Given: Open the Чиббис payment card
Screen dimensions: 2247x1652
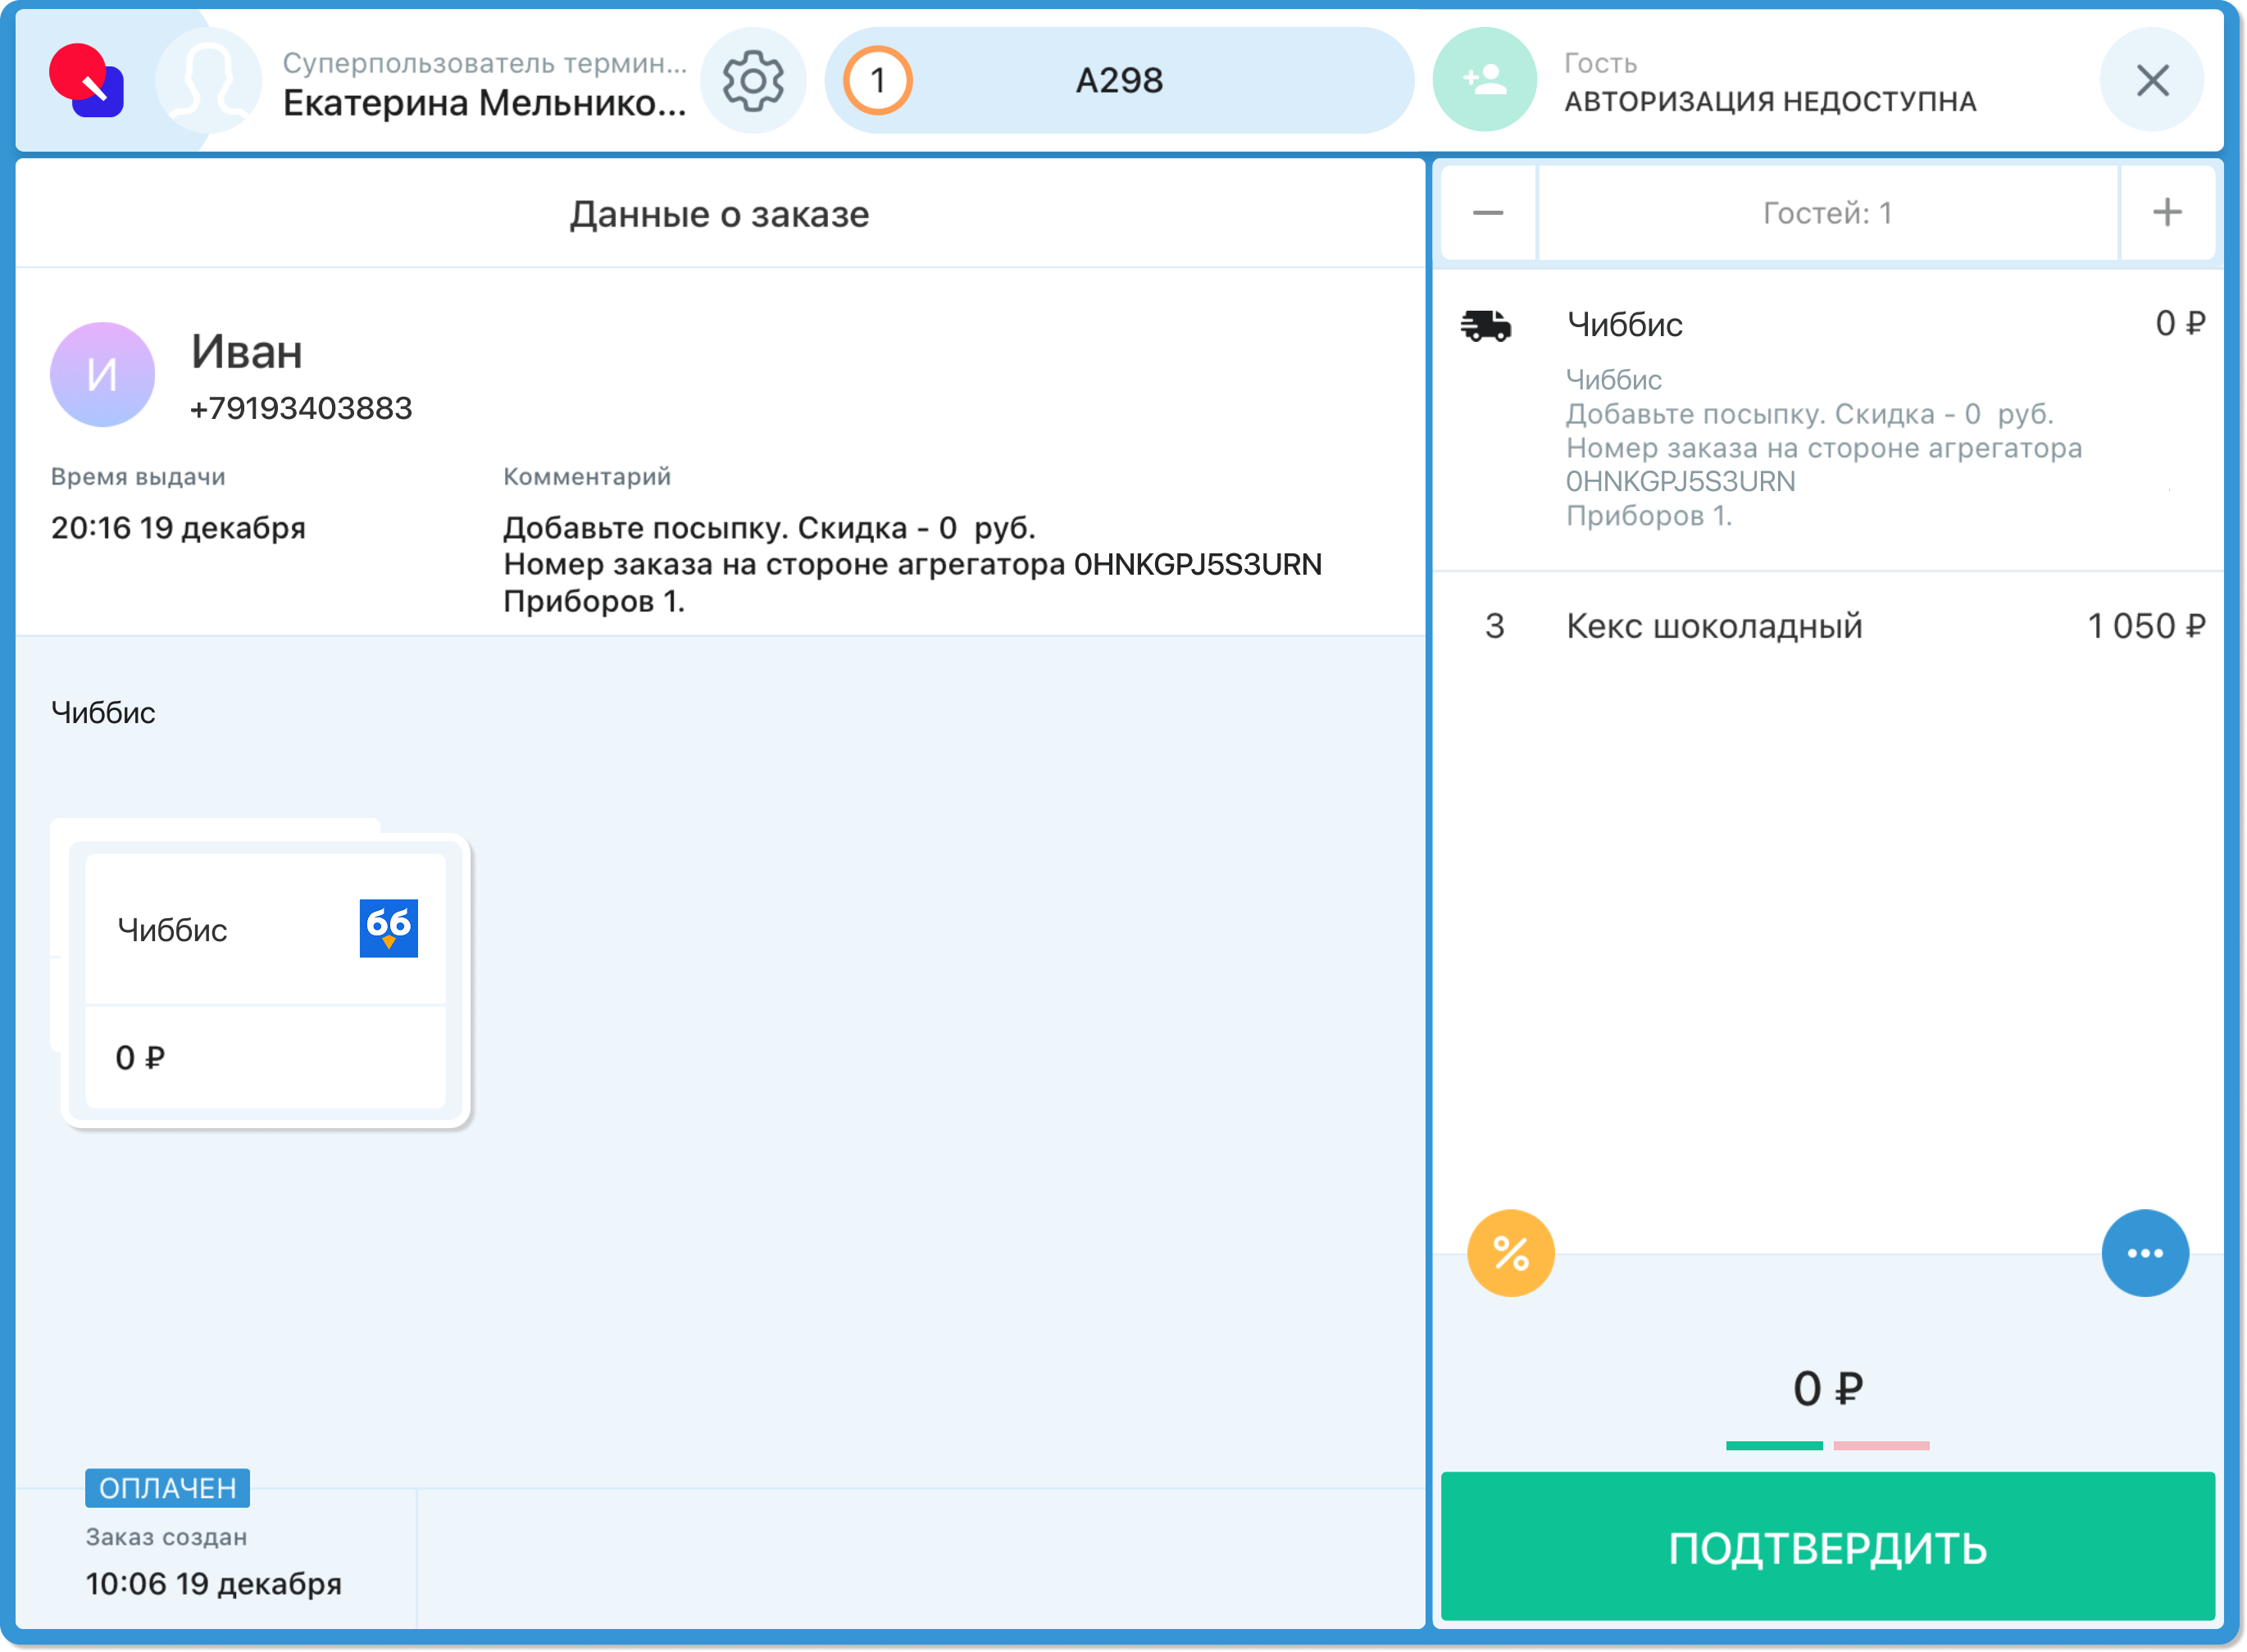Looking at the screenshot, I should pyautogui.click(x=265, y=980).
